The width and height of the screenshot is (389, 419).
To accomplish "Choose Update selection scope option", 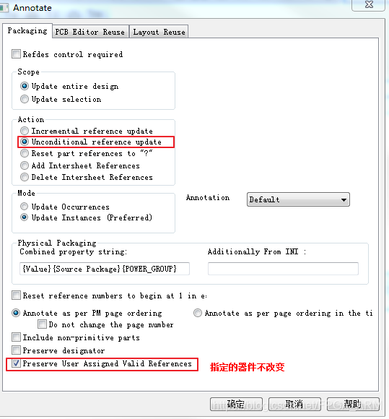I will click(25, 99).
